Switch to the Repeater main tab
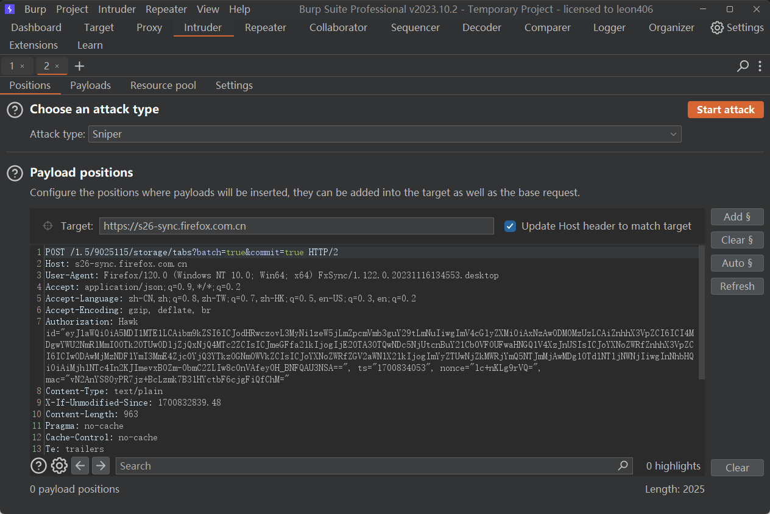This screenshot has width=770, height=514. click(x=266, y=27)
